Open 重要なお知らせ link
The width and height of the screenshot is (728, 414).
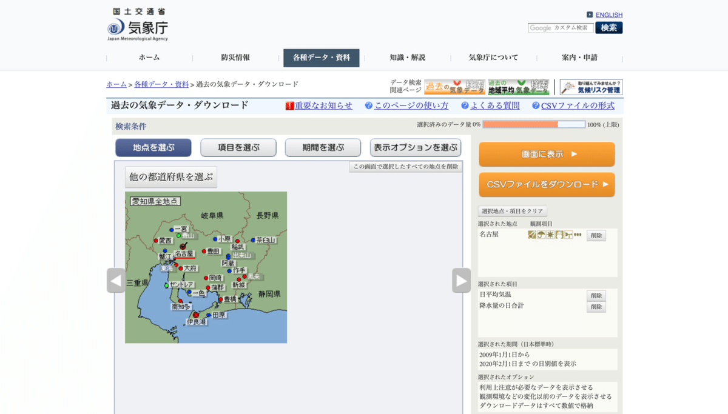tap(323, 105)
